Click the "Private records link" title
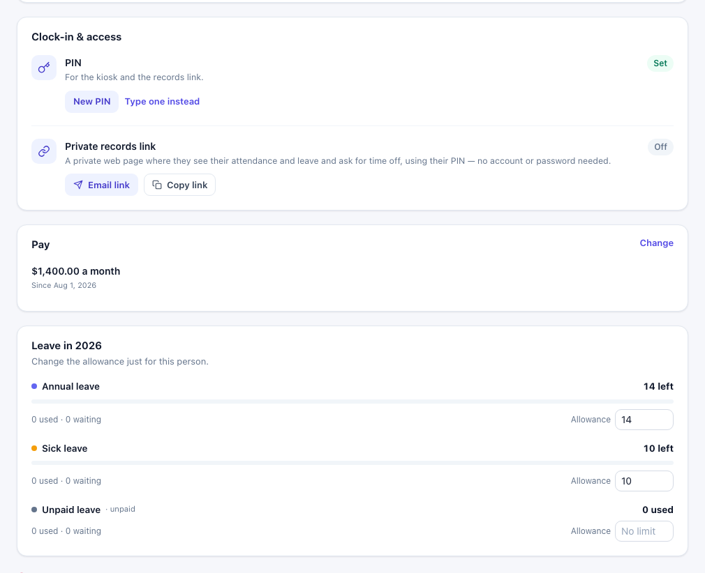The image size is (705, 573). tap(110, 146)
